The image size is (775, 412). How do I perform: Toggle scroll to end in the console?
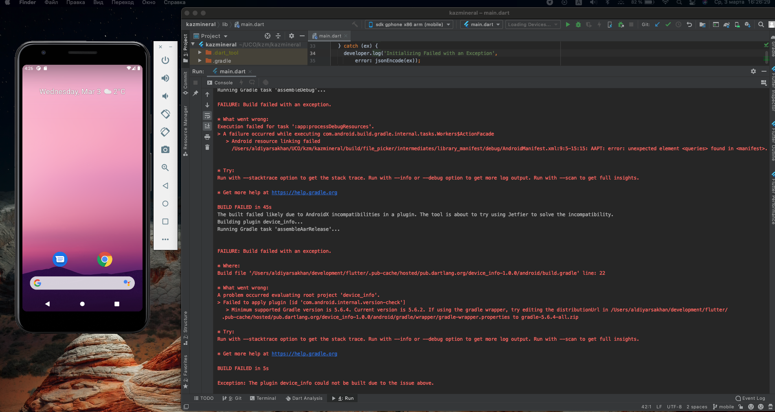207,126
